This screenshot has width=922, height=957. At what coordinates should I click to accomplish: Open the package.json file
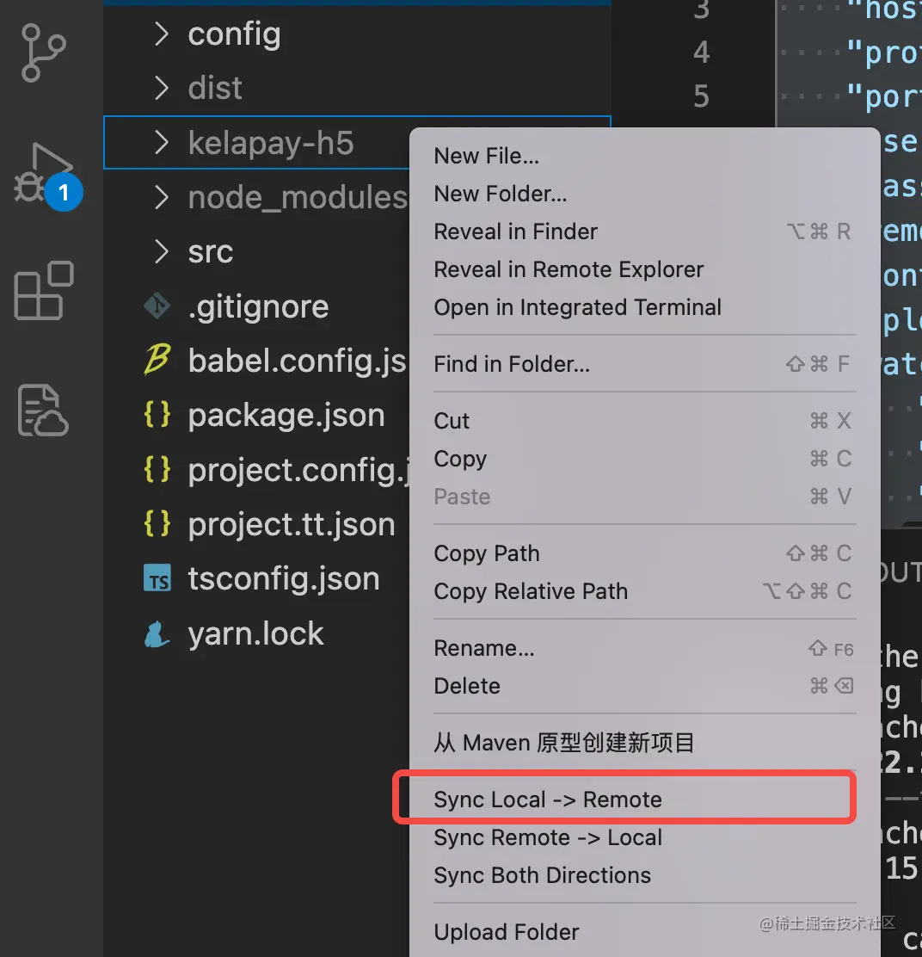pyautogui.click(x=286, y=416)
